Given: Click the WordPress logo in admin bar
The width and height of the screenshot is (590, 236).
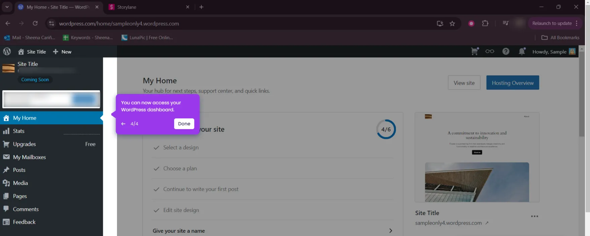Looking at the screenshot, I should (7, 51).
